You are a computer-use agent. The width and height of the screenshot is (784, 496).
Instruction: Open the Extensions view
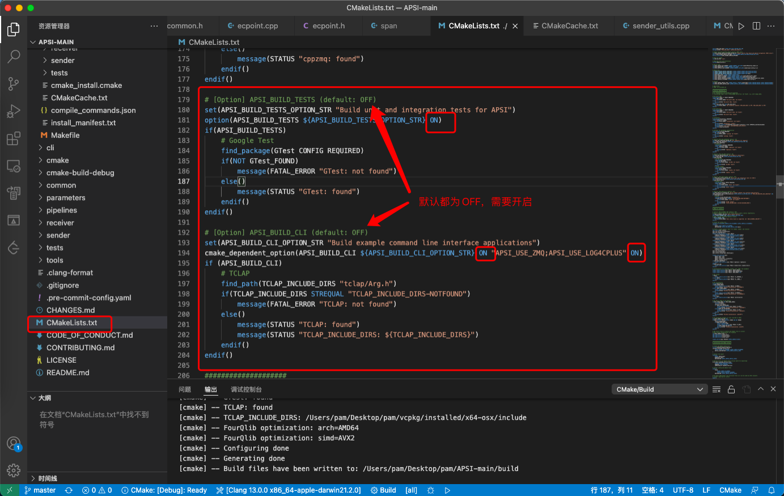(14, 138)
